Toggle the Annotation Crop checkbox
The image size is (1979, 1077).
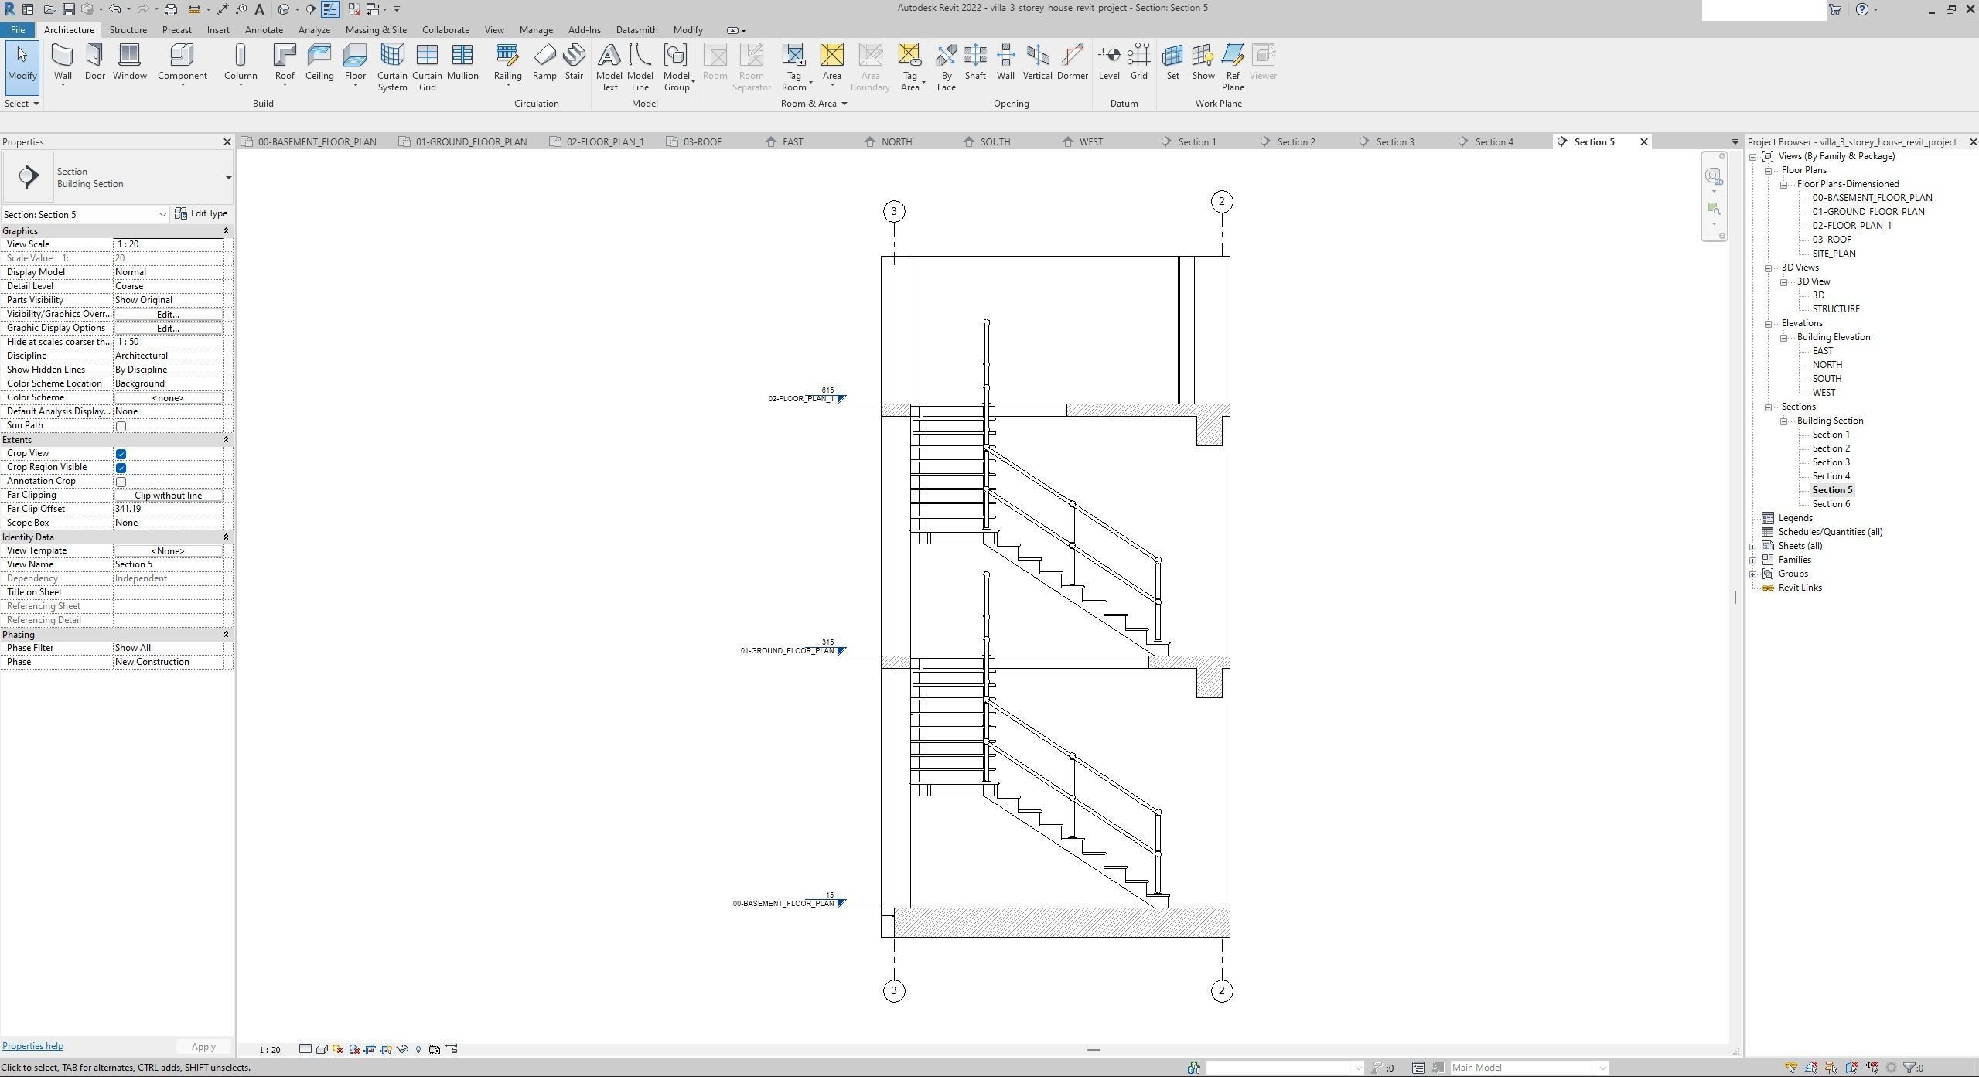tap(121, 482)
